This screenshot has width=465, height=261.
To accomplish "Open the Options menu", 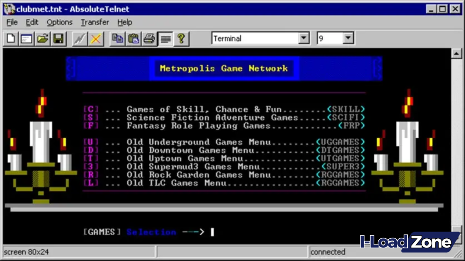I will tap(59, 22).
